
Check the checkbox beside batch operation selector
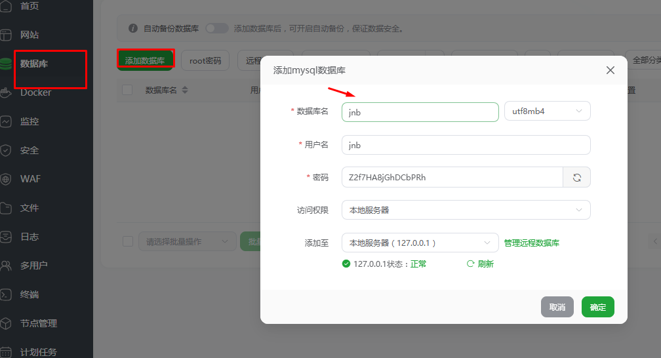pos(128,241)
